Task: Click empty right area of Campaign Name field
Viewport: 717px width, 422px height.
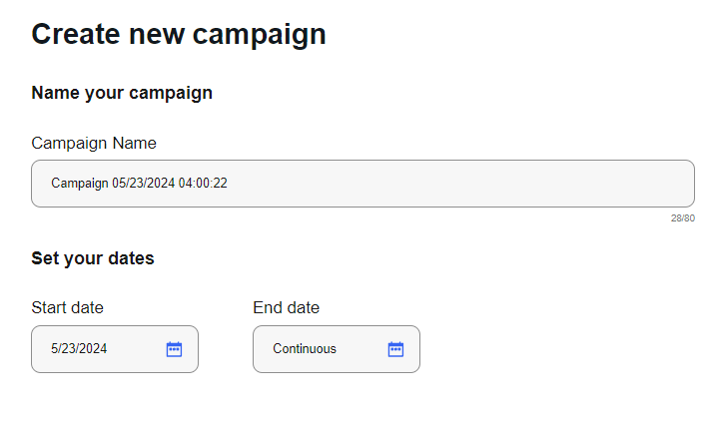Action: (499, 184)
